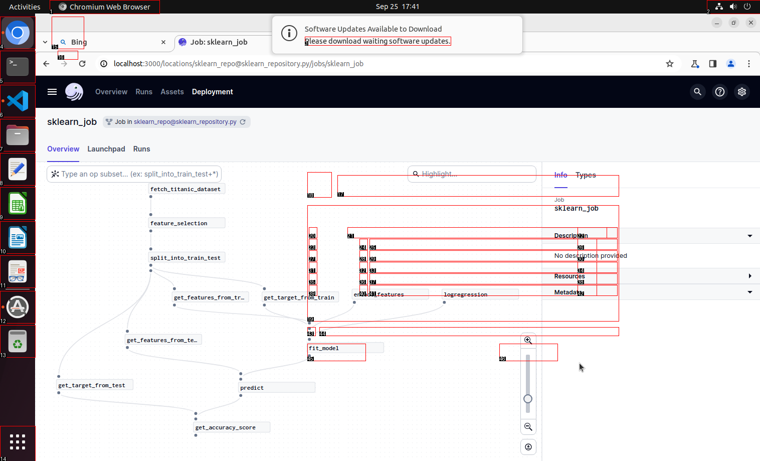Switch to the Launchpad tab

[106, 149]
